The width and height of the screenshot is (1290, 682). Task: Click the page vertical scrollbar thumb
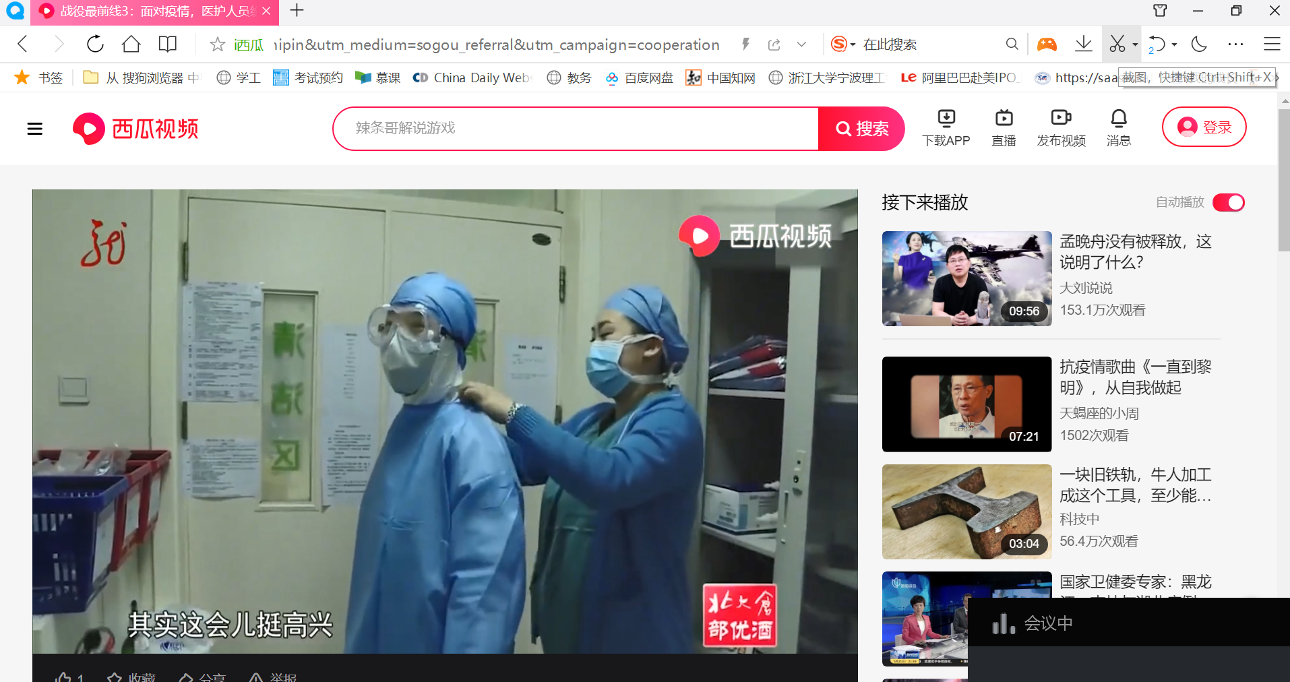click(1284, 179)
